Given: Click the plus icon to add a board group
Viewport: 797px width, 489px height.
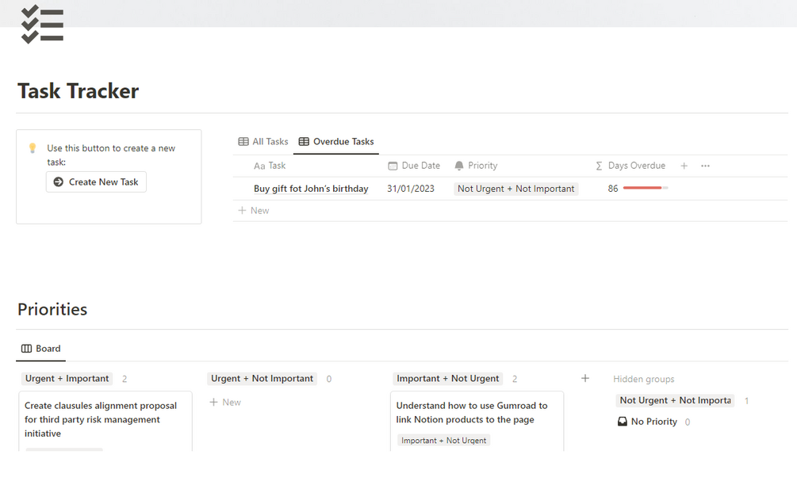Looking at the screenshot, I should click(x=585, y=379).
